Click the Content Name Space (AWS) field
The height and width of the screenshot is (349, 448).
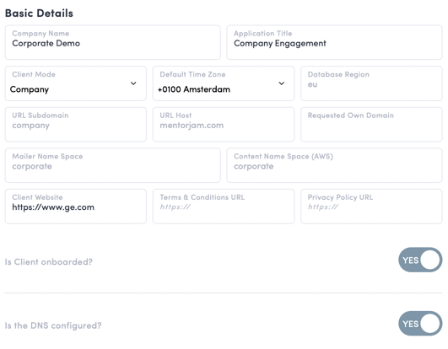click(x=334, y=165)
